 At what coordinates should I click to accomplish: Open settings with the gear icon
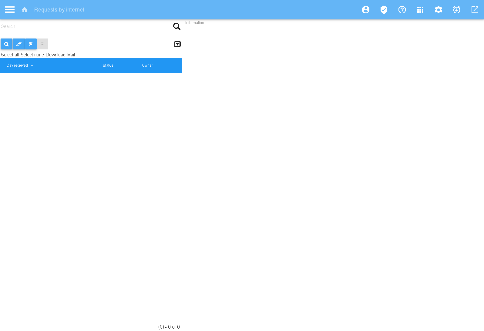(439, 10)
